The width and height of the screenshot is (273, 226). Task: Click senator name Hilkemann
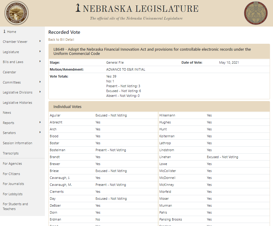point(167,115)
